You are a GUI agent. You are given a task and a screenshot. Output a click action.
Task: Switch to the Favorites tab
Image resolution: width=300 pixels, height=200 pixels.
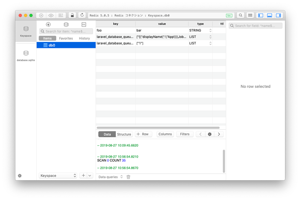pyautogui.click(x=66, y=38)
